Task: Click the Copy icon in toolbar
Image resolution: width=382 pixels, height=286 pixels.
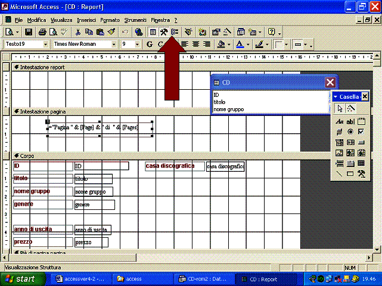Action: click(x=89, y=32)
